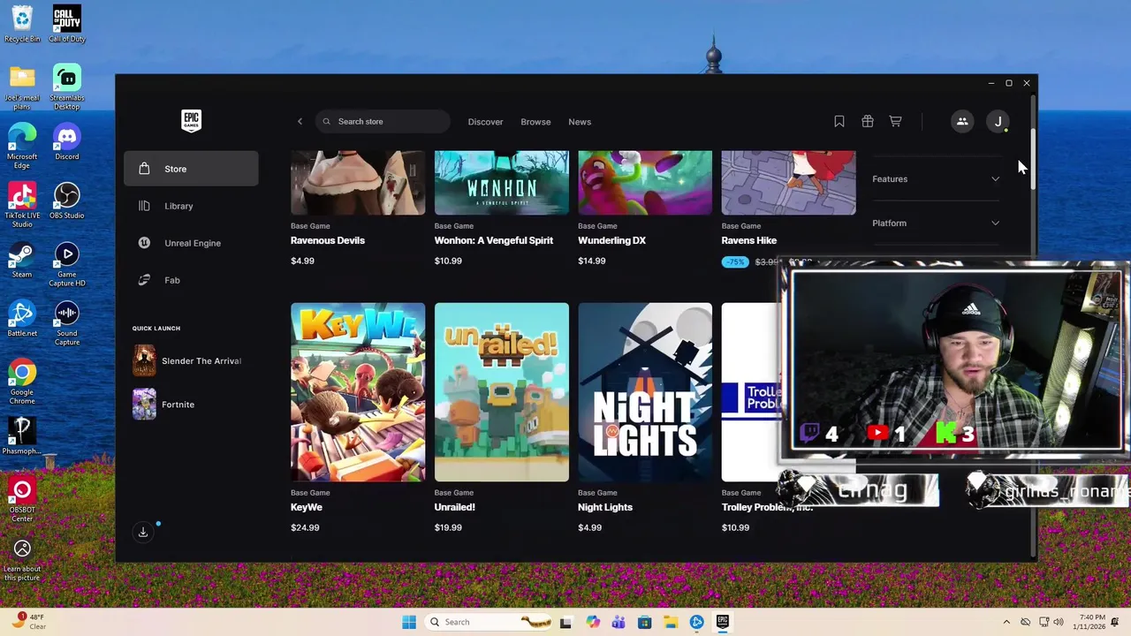Open the J account profile avatar
The width and height of the screenshot is (1131, 636).
point(998,122)
